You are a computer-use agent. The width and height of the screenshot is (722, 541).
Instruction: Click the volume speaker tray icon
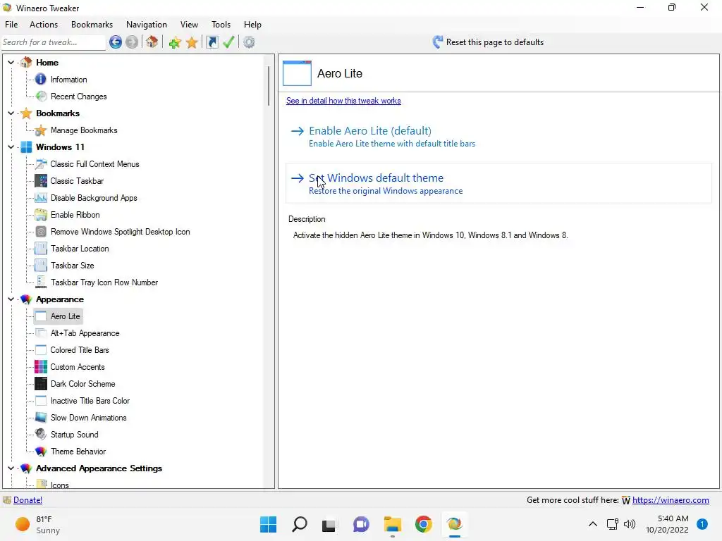point(629,524)
